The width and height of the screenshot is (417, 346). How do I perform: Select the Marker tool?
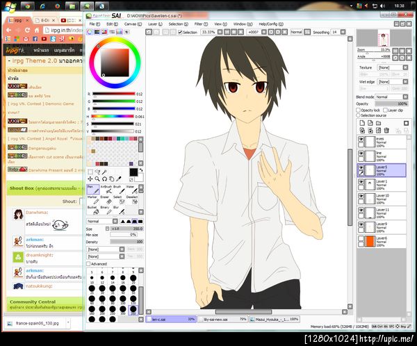click(93, 199)
